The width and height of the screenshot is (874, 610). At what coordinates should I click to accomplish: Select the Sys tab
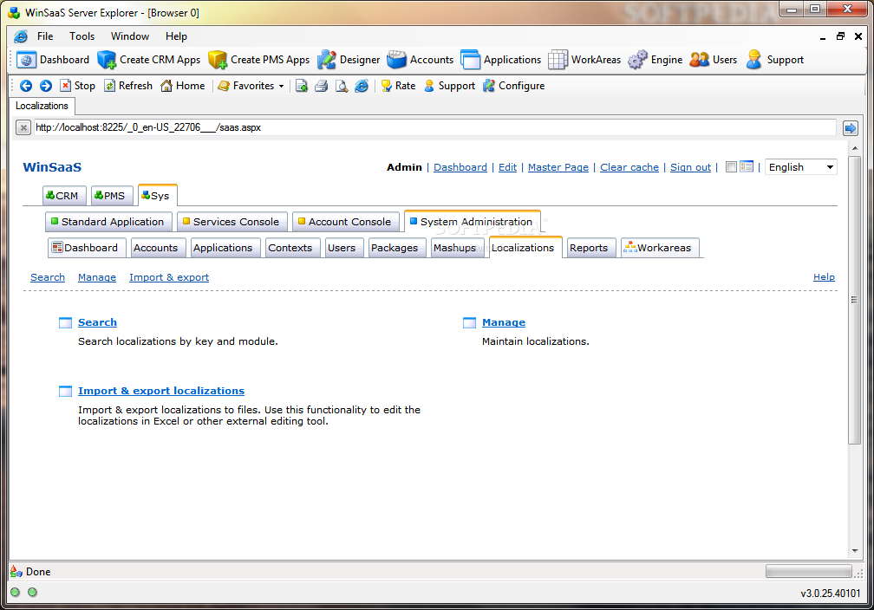click(x=157, y=196)
